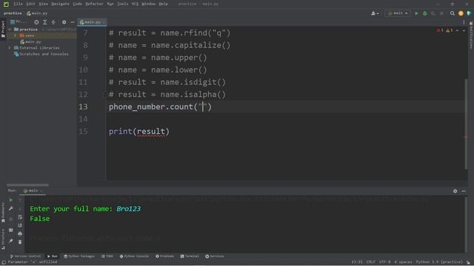Pin the Run tab with pin icon
Image resolution: width=474 pixels, height=266 pixels.
[11, 241]
